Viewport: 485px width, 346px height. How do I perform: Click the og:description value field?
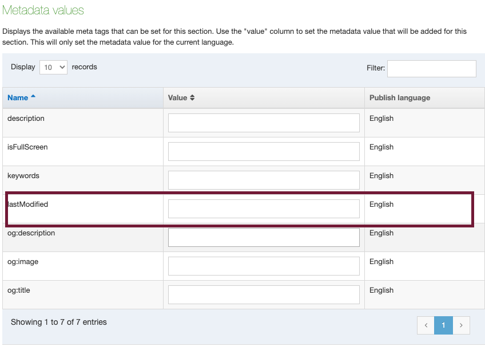click(264, 237)
